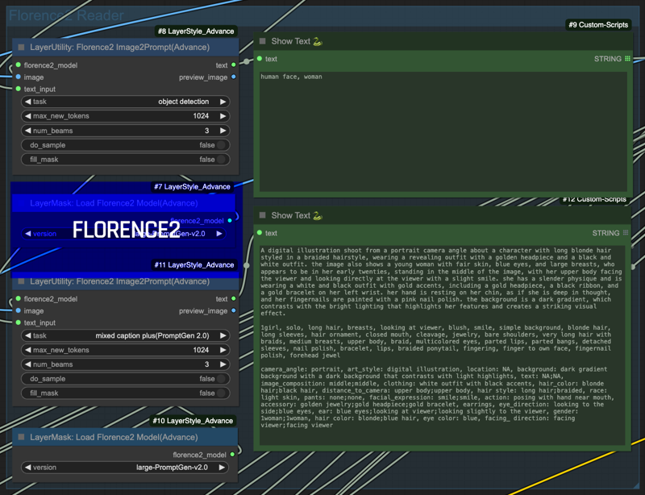The image size is (645, 495).
Task: Click the #10 LayerStyle_Advance badge
Action: click(193, 421)
